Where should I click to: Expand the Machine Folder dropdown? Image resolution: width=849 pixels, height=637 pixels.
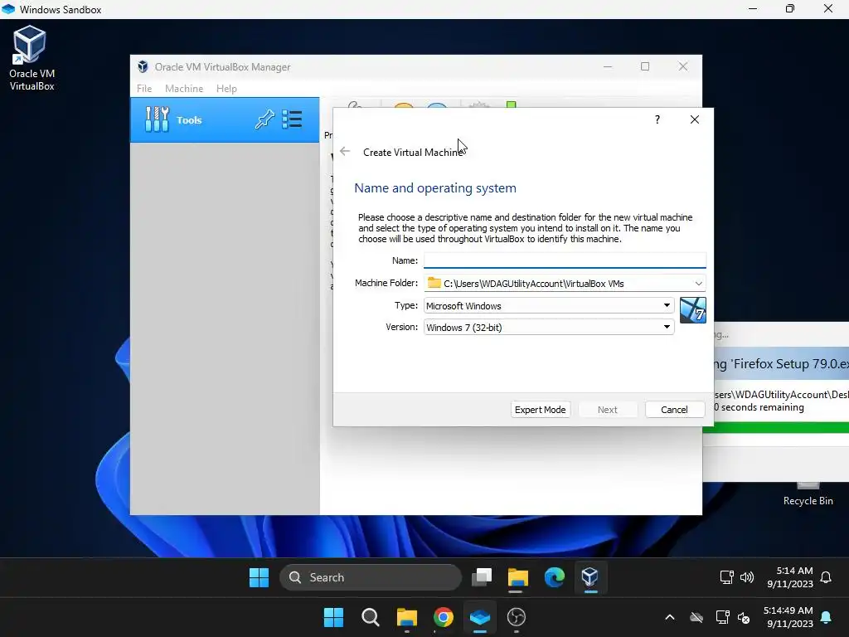[698, 284]
